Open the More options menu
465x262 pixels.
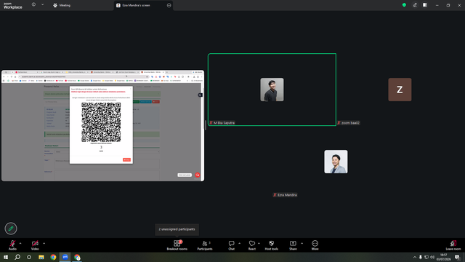(x=315, y=245)
